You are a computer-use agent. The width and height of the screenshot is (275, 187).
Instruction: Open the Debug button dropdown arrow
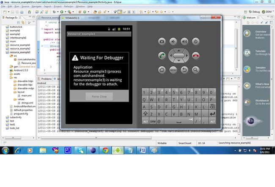click(x=58, y=12)
